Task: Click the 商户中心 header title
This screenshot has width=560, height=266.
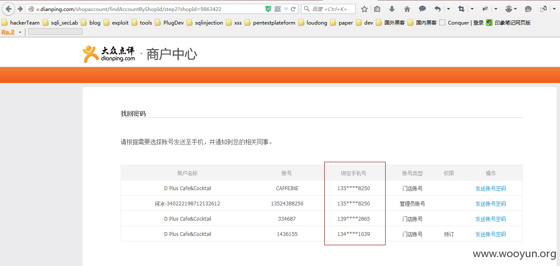Action: point(171,54)
